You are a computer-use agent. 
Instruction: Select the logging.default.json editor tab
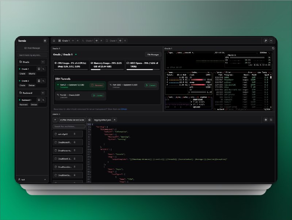[103, 120]
